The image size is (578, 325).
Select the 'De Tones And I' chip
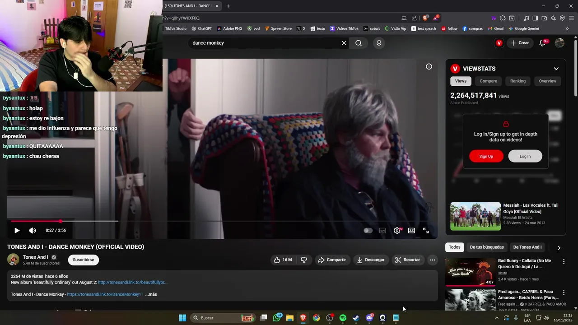pyautogui.click(x=527, y=247)
